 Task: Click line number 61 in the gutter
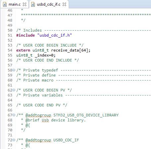(x=10, y=85)
